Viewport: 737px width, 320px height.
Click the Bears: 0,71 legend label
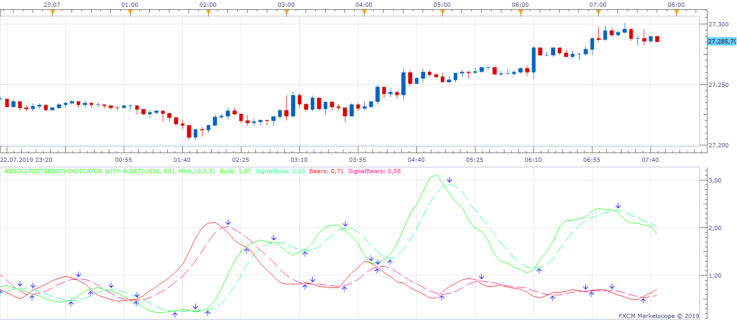(x=326, y=171)
